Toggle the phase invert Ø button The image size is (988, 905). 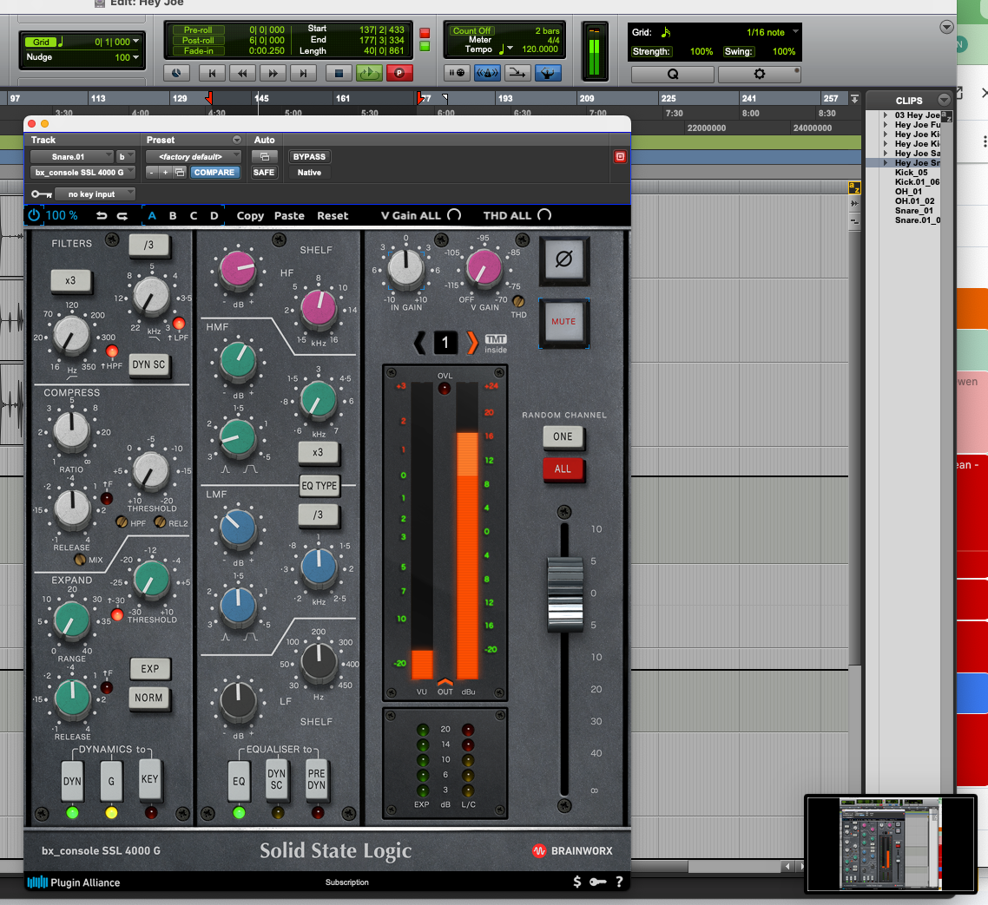coord(564,259)
